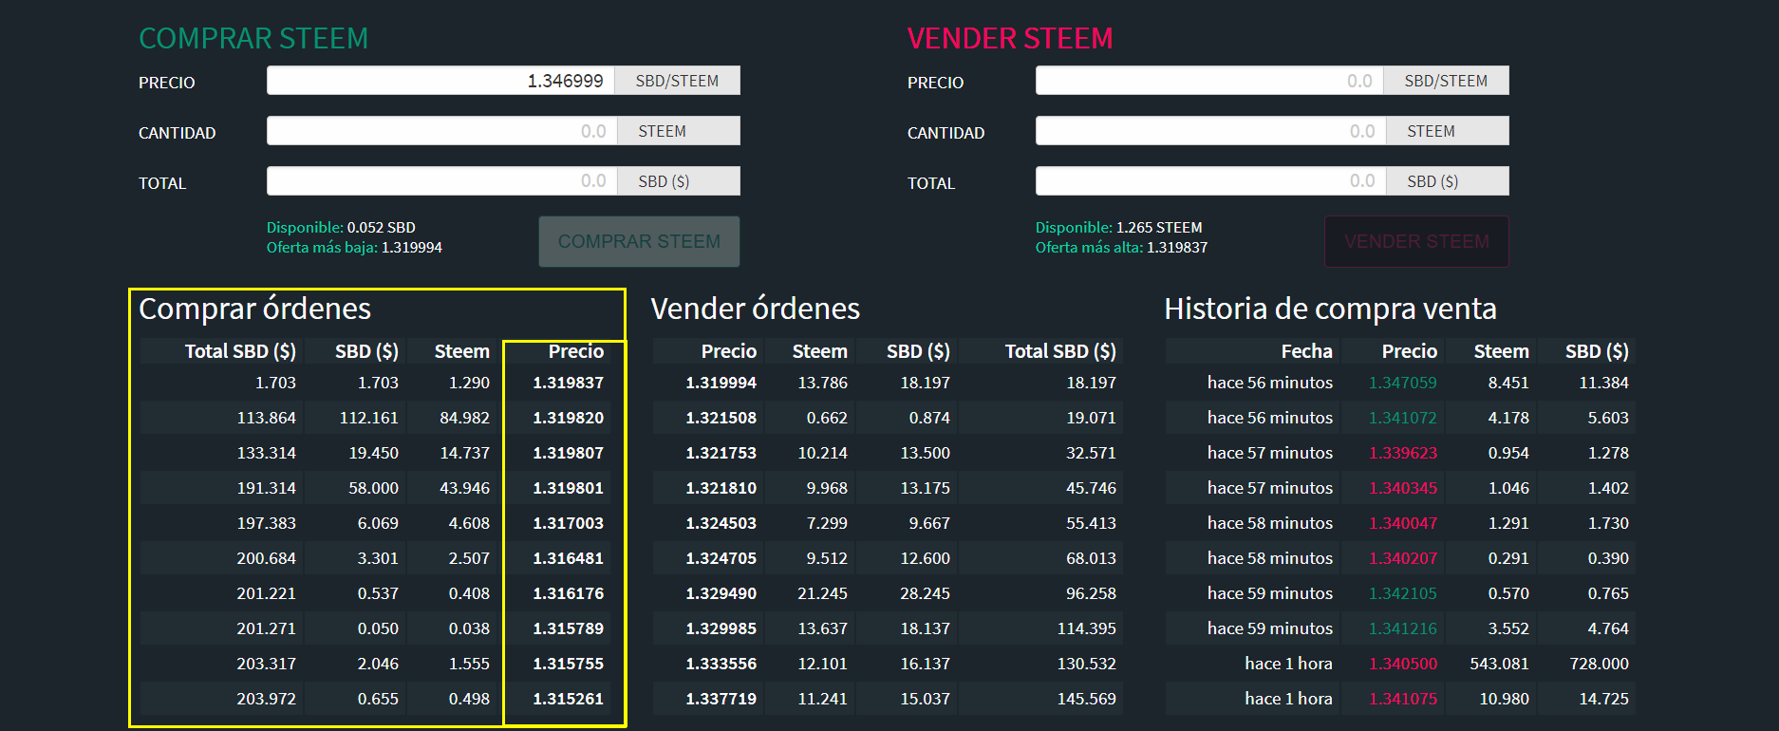This screenshot has height=731, width=1779.
Task: Click the 728.000 SBD history cell
Action: pyautogui.click(x=1599, y=664)
